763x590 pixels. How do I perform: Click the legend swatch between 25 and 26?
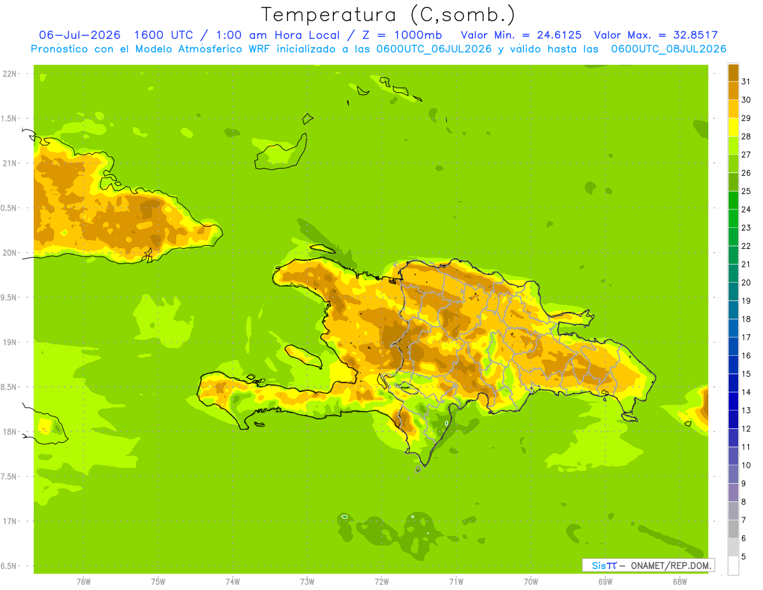click(x=733, y=181)
